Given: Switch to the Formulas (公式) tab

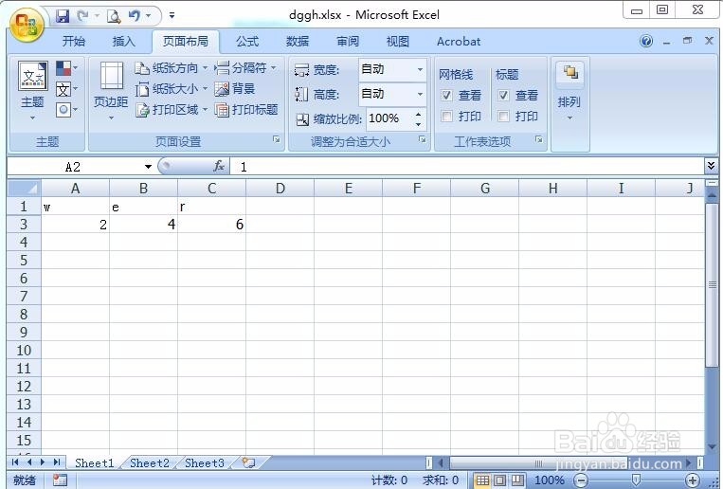Looking at the screenshot, I should point(247,42).
